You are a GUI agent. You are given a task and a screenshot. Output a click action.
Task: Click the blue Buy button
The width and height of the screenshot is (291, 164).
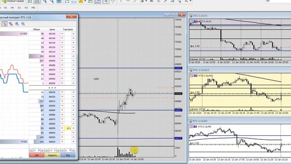point(68,155)
